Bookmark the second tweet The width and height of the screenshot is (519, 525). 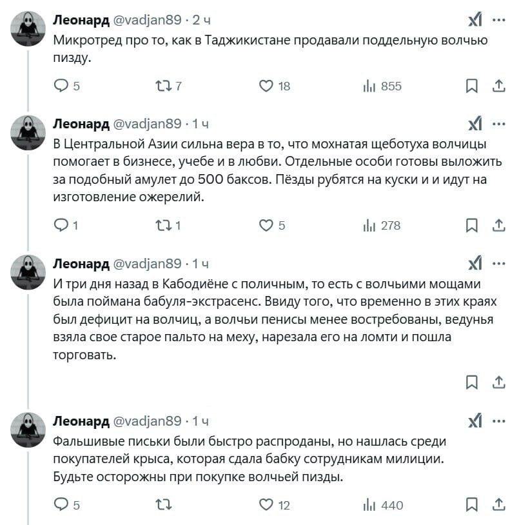[471, 226]
